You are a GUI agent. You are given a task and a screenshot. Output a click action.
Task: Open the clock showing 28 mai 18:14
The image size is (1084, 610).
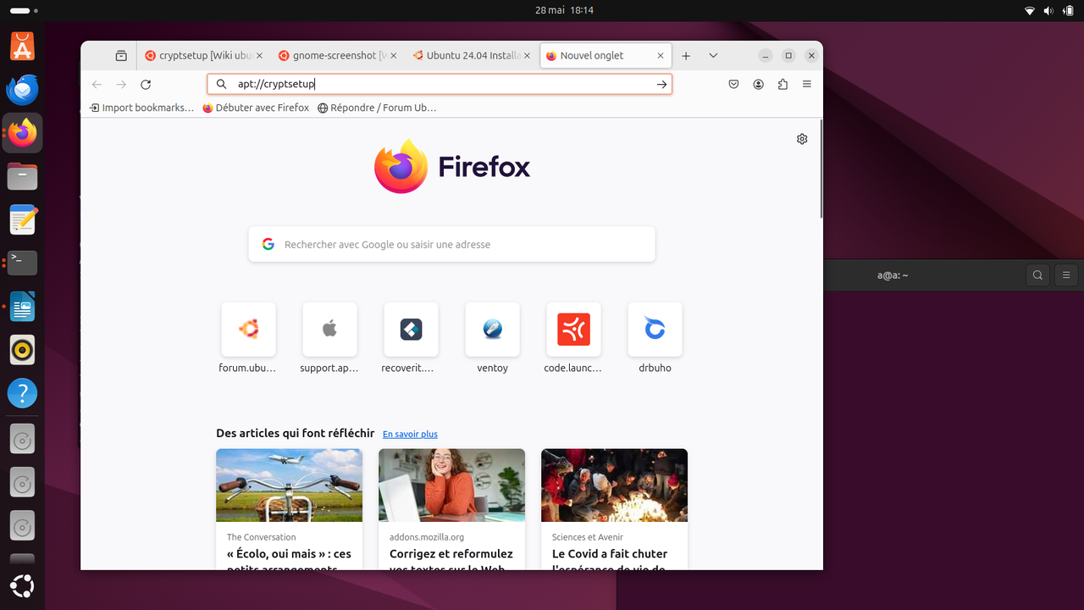click(x=564, y=10)
